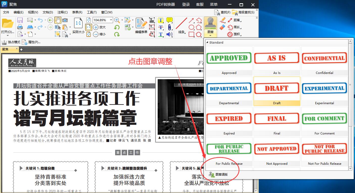The height and width of the screenshot is (193, 355).
Task: Open the dropdown beside the Undo icon
Action: [x=45, y=20]
